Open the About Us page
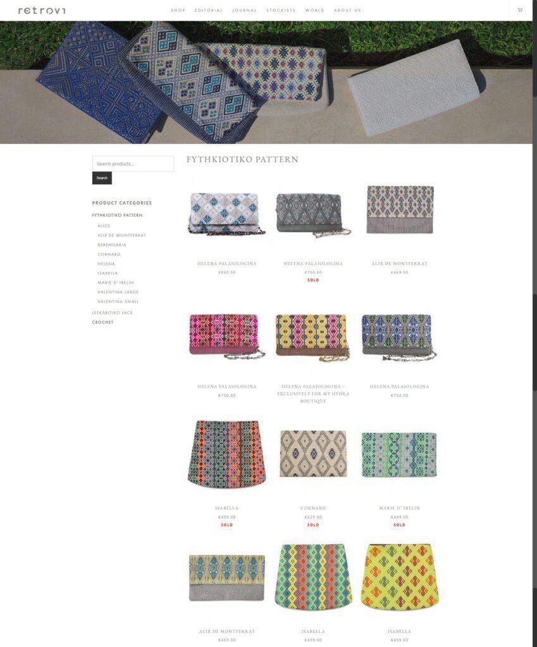The width and height of the screenshot is (537, 647). click(347, 10)
